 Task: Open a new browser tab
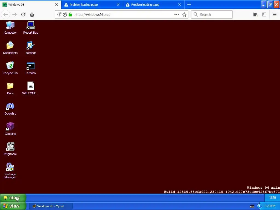(189, 4)
